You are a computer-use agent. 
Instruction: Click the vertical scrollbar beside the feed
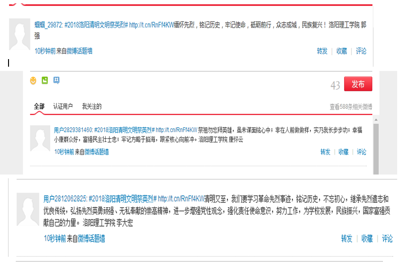click(x=376, y=147)
